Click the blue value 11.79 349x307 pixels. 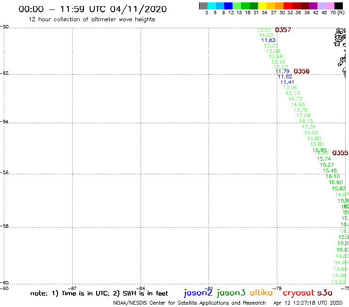pos(283,72)
